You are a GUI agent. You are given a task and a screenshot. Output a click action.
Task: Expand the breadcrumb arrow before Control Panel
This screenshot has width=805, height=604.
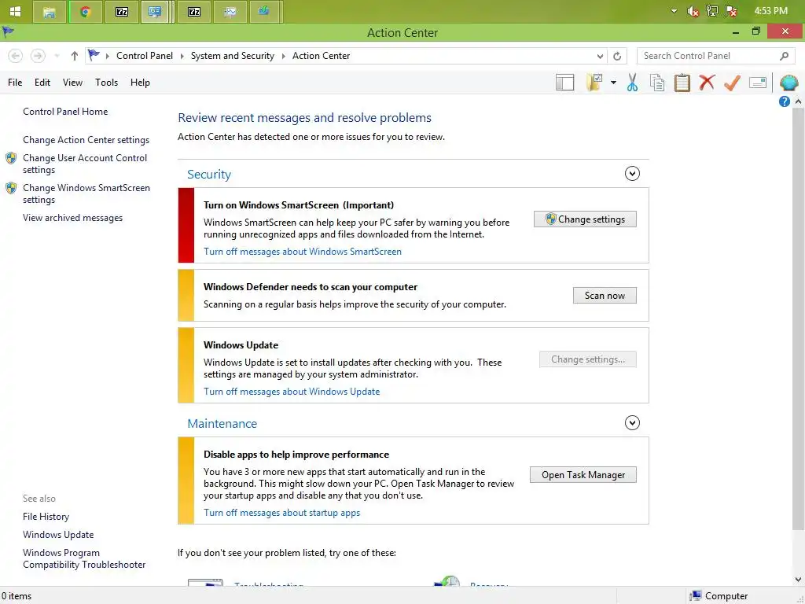[108, 56]
